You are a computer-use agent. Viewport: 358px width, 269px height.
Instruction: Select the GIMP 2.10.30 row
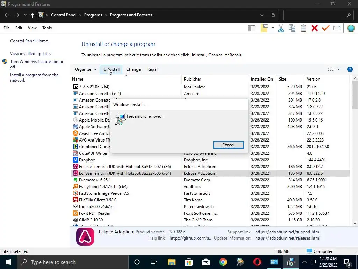coord(210,220)
